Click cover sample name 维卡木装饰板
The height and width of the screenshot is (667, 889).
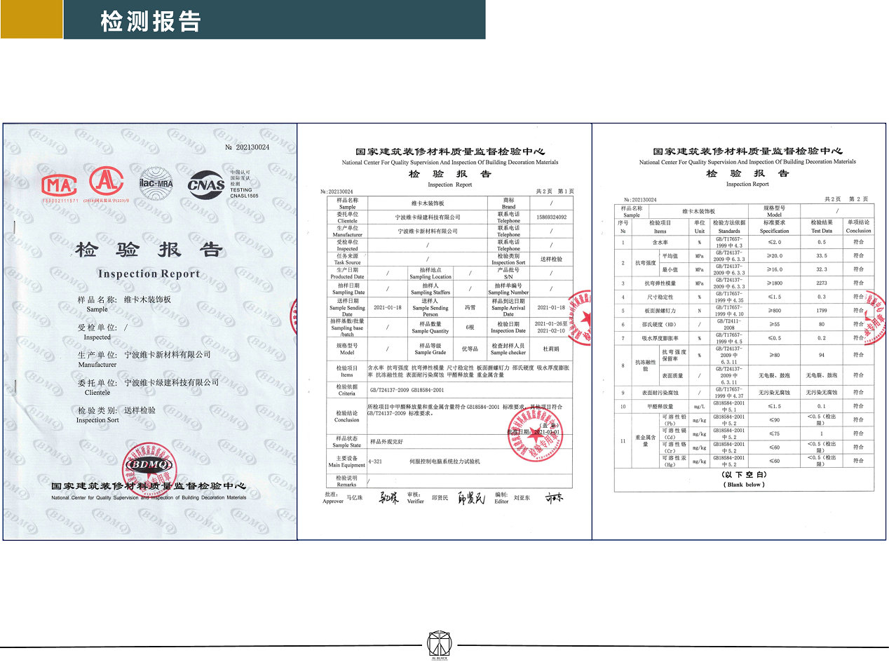pos(147,299)
